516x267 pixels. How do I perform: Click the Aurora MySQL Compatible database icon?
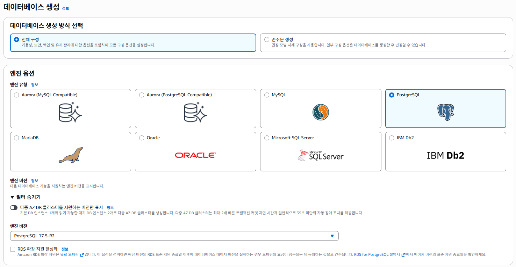point(70,112)
